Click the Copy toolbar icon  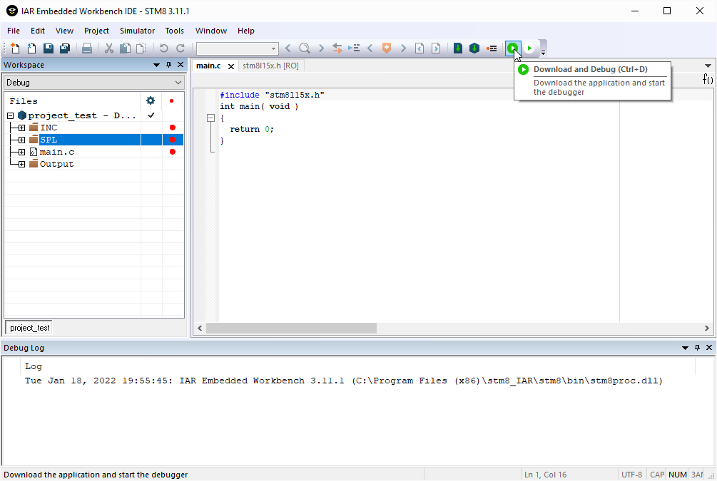pos(125,48)
